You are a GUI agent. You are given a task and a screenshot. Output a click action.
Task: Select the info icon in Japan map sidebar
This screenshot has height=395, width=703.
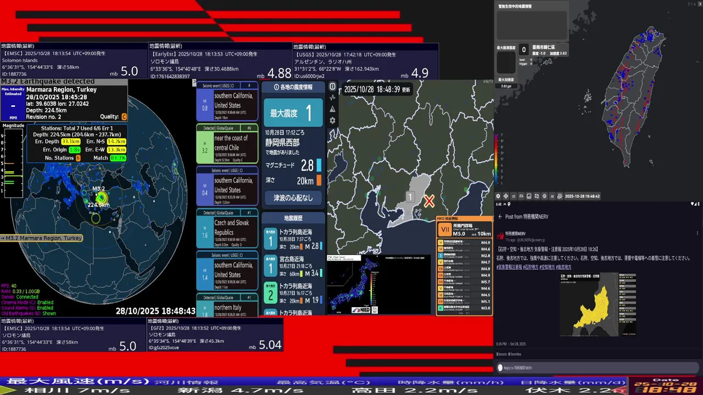point(332,86)
